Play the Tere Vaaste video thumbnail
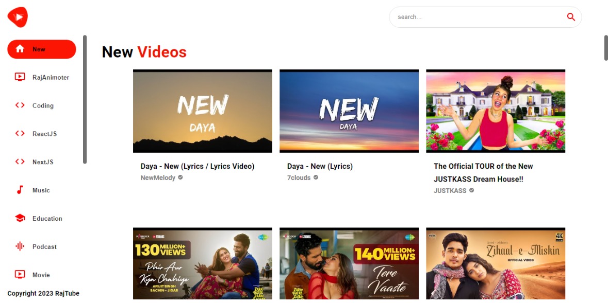 click(x=349, y=263)
